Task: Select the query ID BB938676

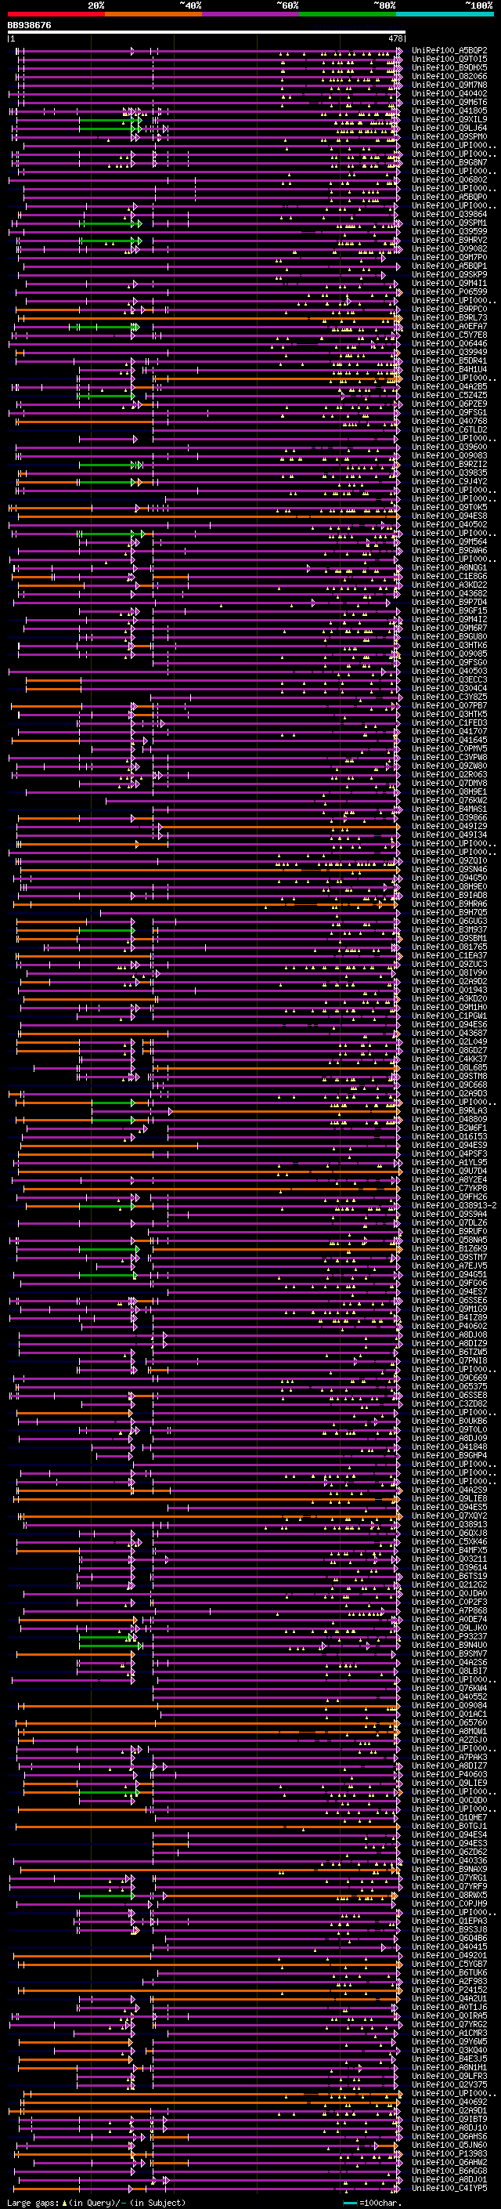Action: [29, 26]
